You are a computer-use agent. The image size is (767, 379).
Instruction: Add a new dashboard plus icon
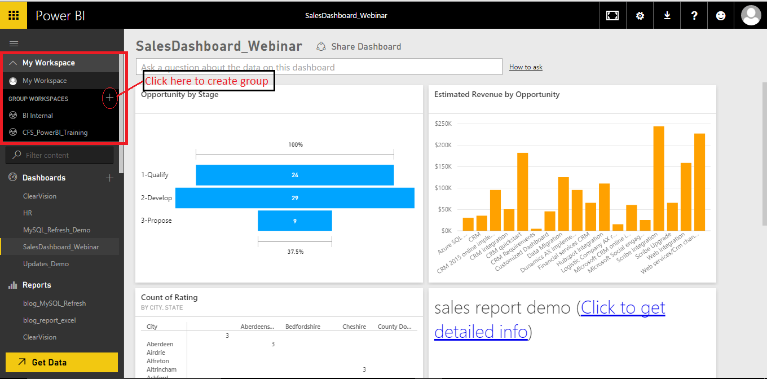coord(109,178)
